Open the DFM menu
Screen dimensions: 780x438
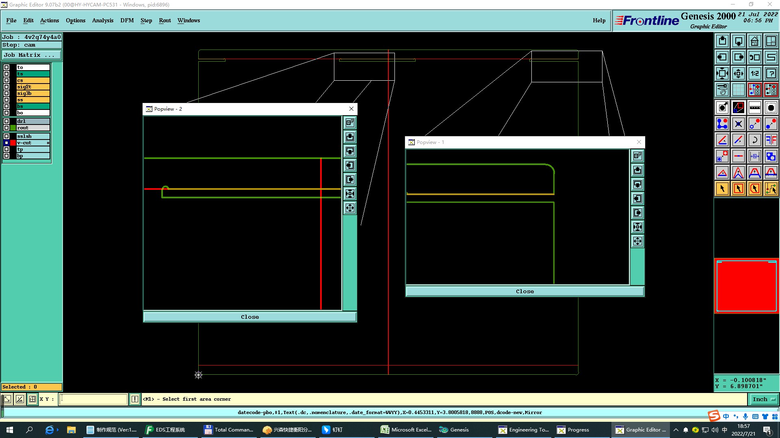point(127,20)
